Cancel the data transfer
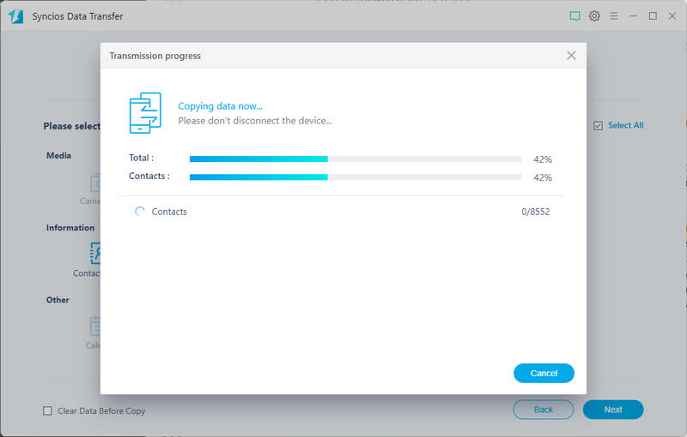Image resolution: width=687 pixels, height=437 pixels. (x=544, y=374)
